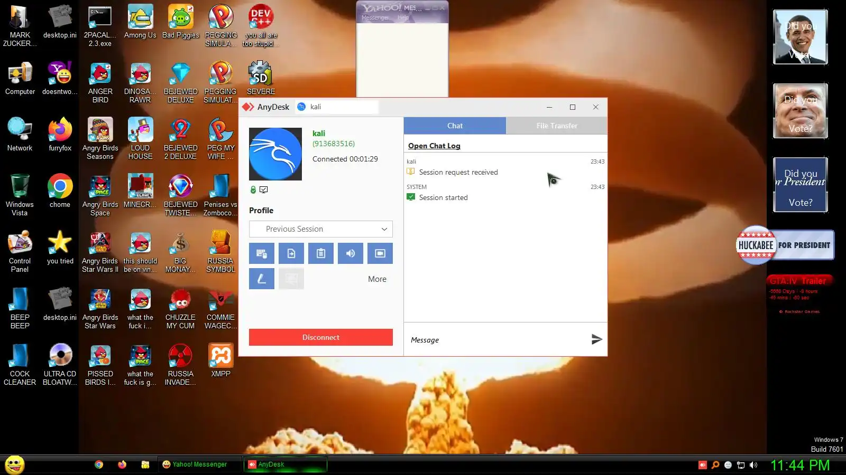Switch to the Chat tab

click(455, 126)
